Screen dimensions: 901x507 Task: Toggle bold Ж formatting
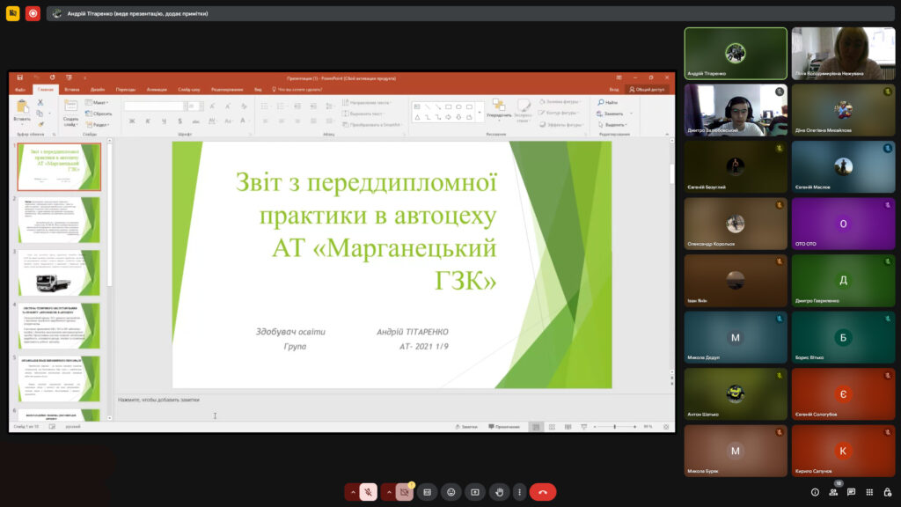(132, 121)
